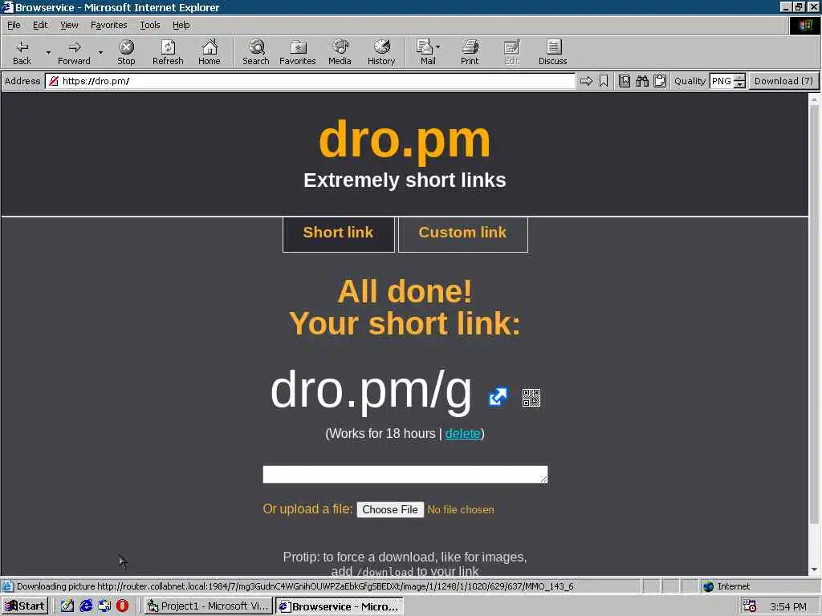Click the Forward toolbar button
Viewport: 822px width, 616px height.
(x=74, y=52)
